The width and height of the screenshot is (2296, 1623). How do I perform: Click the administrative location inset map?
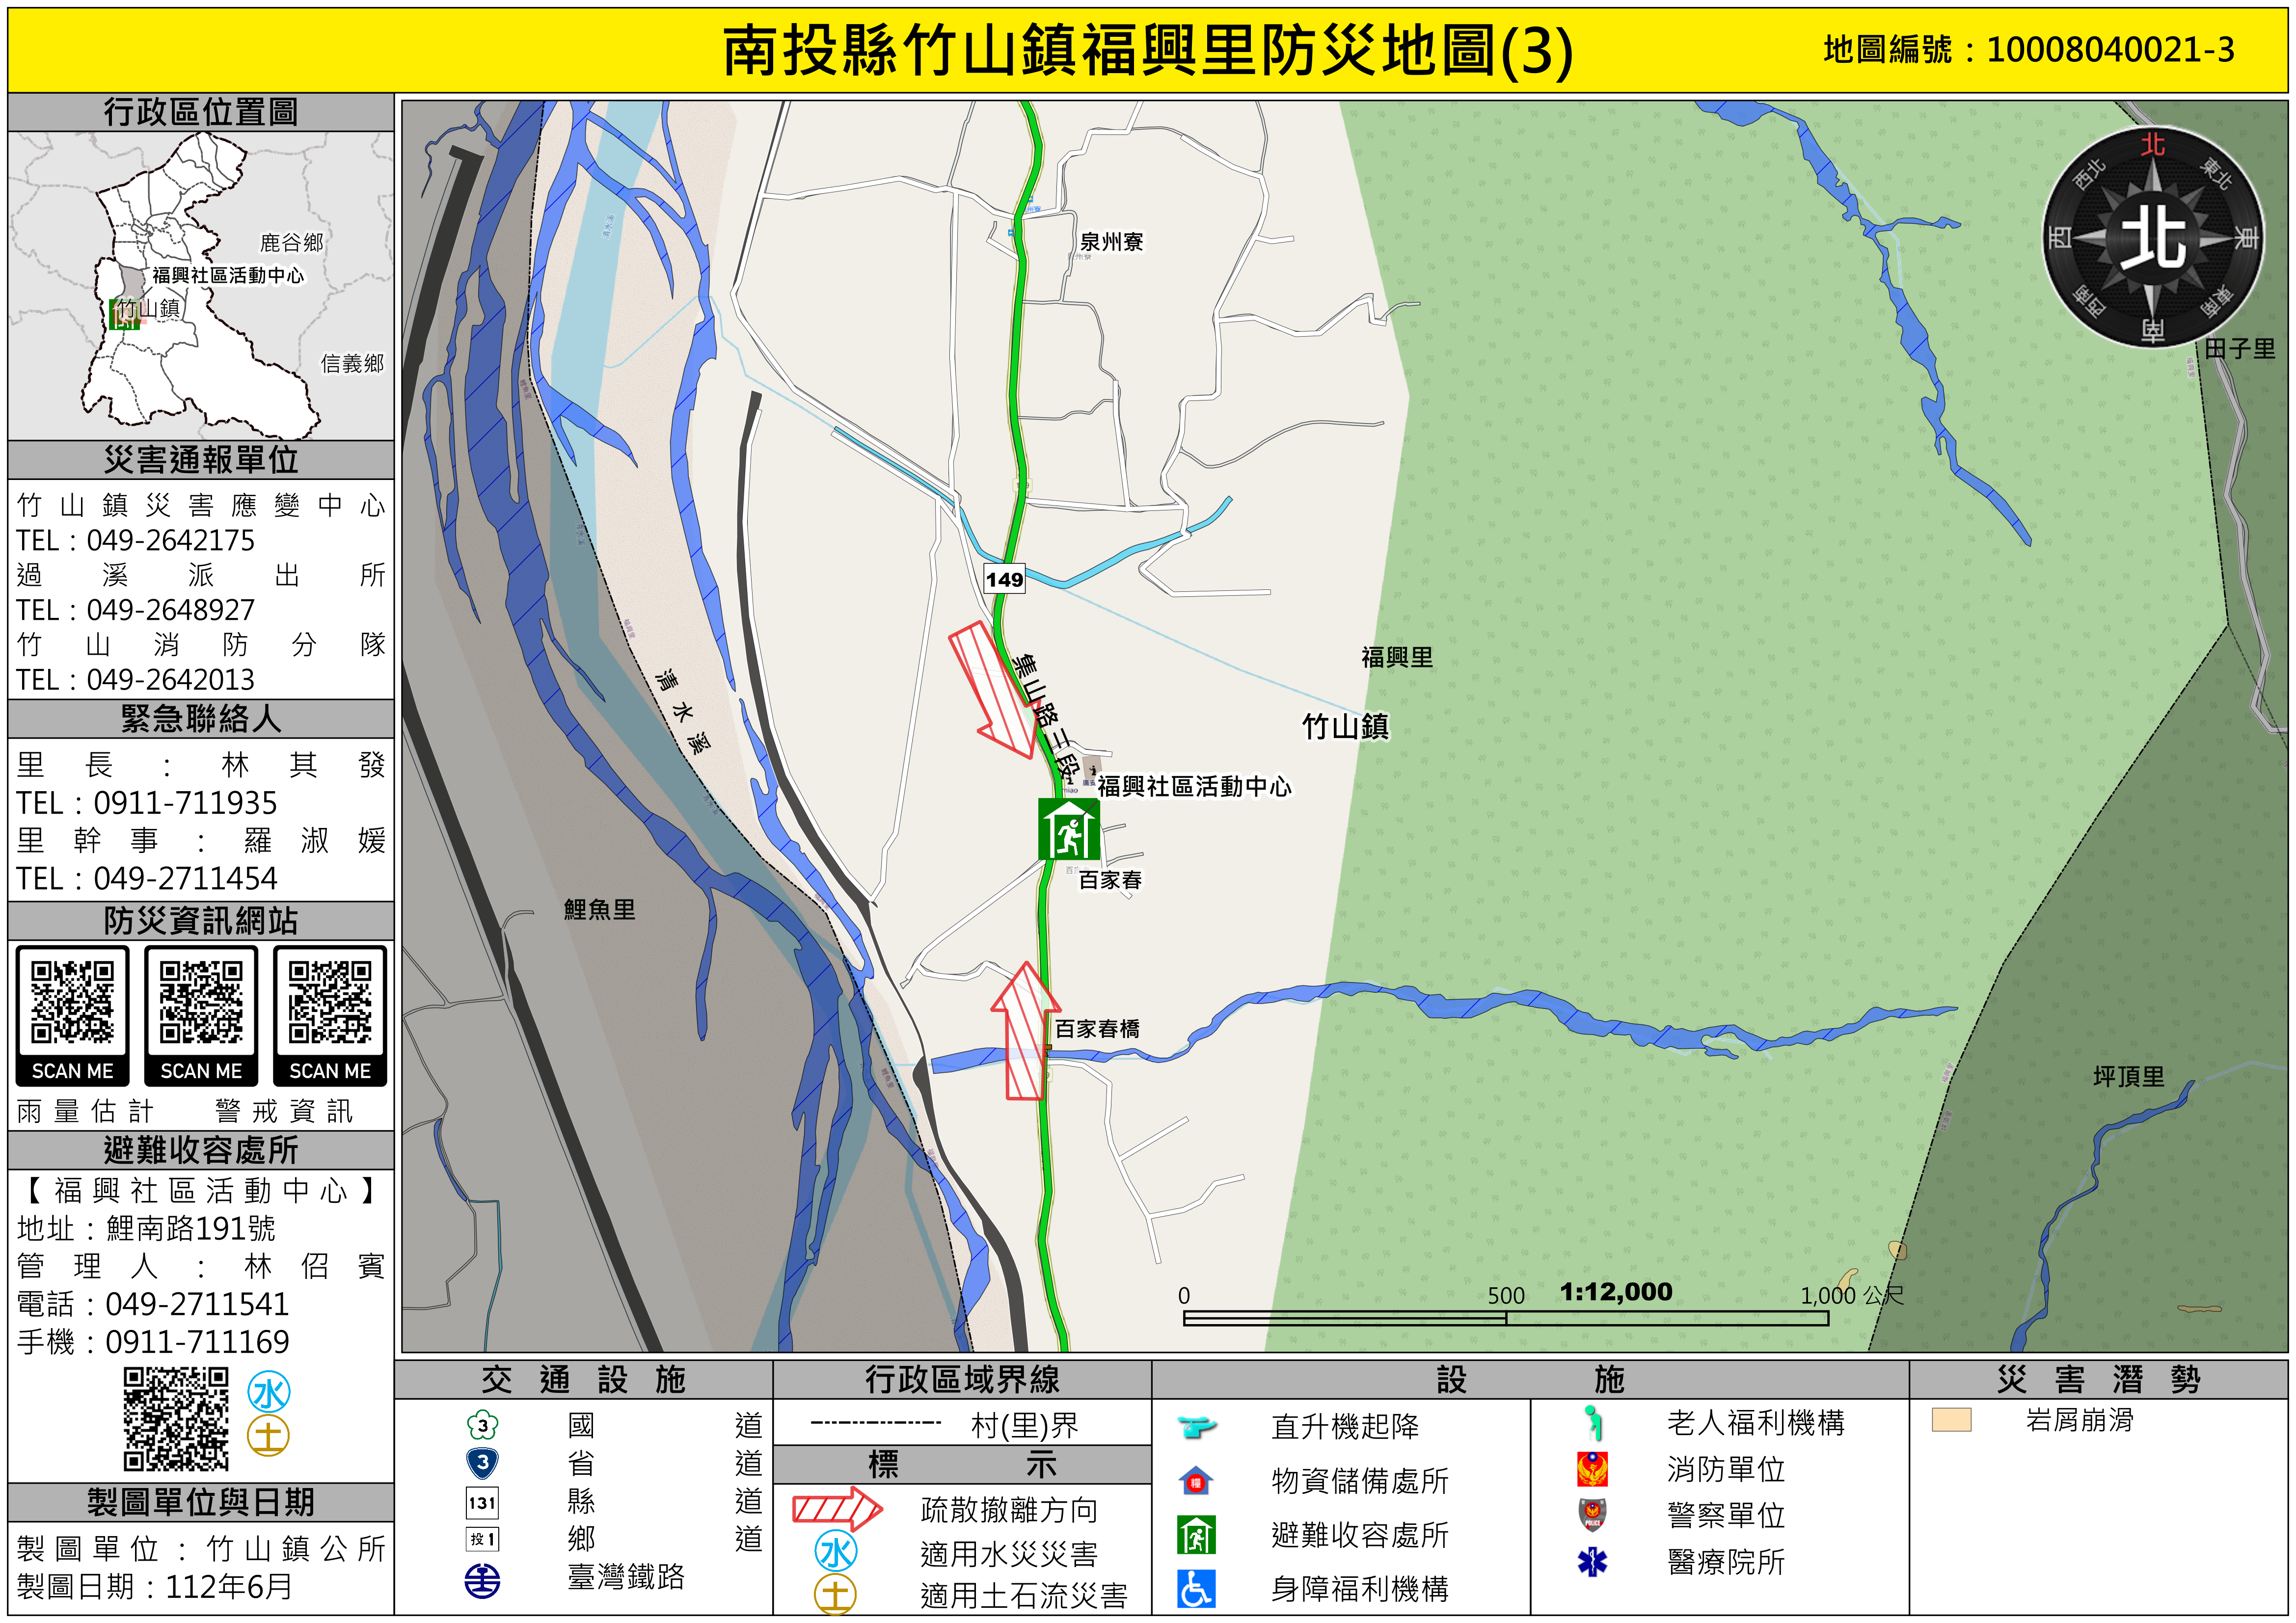click(200, 286)
